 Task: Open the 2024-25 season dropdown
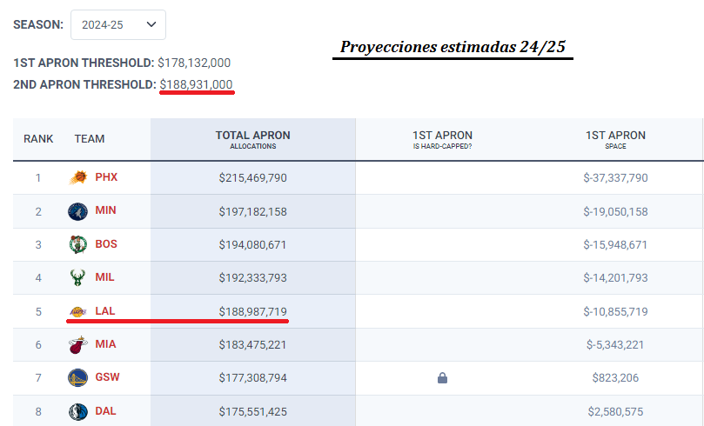118,24
